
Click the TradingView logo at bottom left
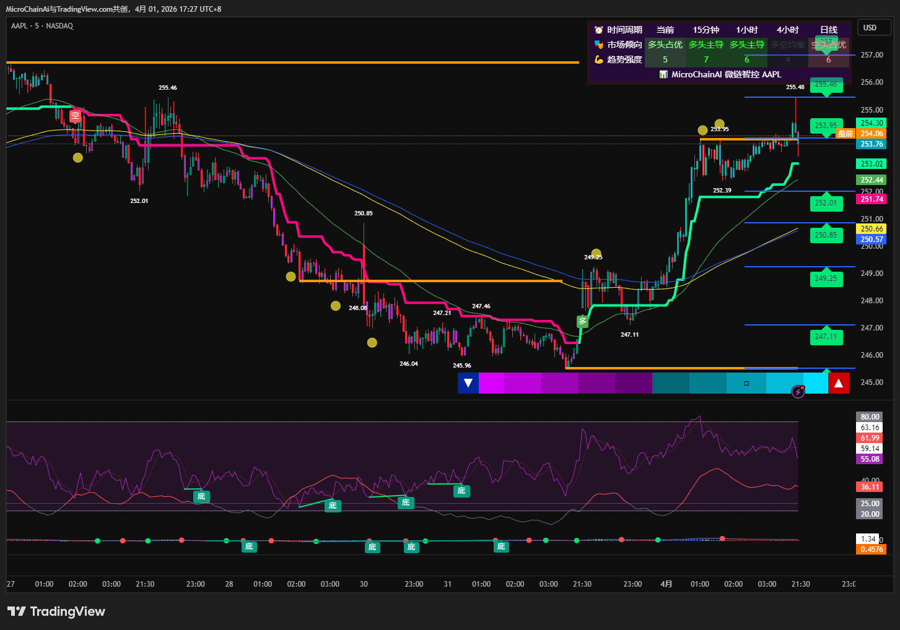[x=56, y=611]
